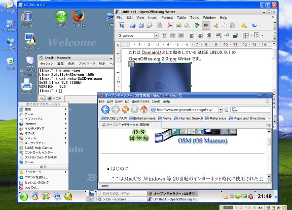Screen dimensions: 292x210
Task: Click the Printer desktop icon
Action: [x=27, y=86]
